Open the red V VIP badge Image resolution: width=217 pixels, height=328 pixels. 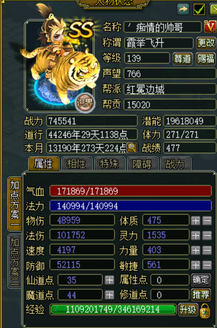[x=211, y=26]
